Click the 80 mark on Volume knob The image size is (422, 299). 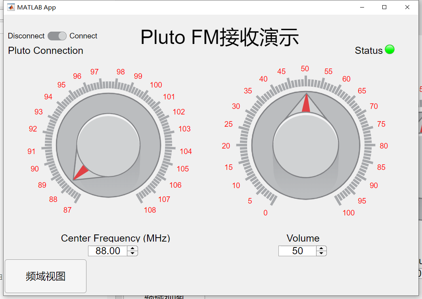(x=384, y=146)
